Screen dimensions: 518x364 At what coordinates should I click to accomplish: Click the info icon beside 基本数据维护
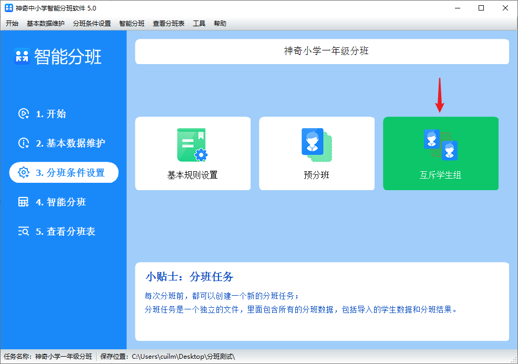pyautogui.click(x=24, y=143)
